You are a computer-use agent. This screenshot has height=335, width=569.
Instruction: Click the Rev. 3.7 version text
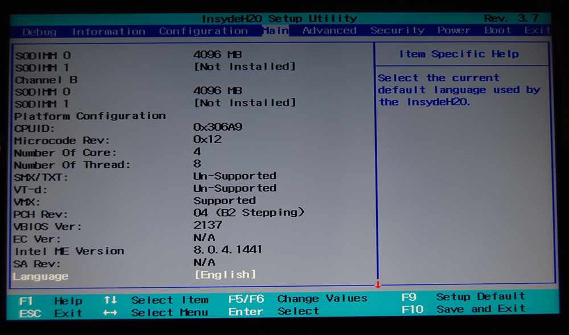pyautogui.click(x=512, y=18)
